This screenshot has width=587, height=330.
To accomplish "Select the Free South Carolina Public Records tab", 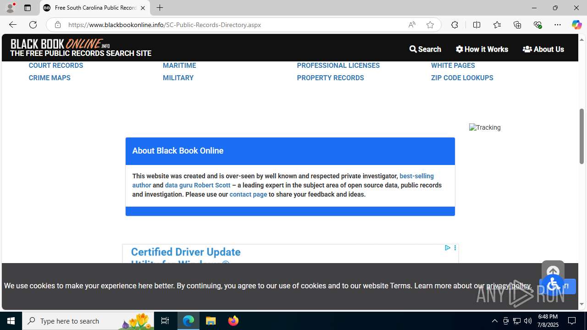I will tap(95, 8).
